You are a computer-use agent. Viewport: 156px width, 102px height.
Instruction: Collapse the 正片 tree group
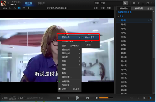tap(119, 16)
